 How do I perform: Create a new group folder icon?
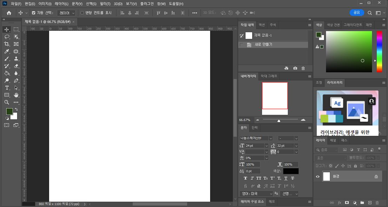[362, 203]
